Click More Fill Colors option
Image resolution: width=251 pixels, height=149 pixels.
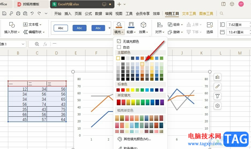pyautogui.click(x=134, y=139)
